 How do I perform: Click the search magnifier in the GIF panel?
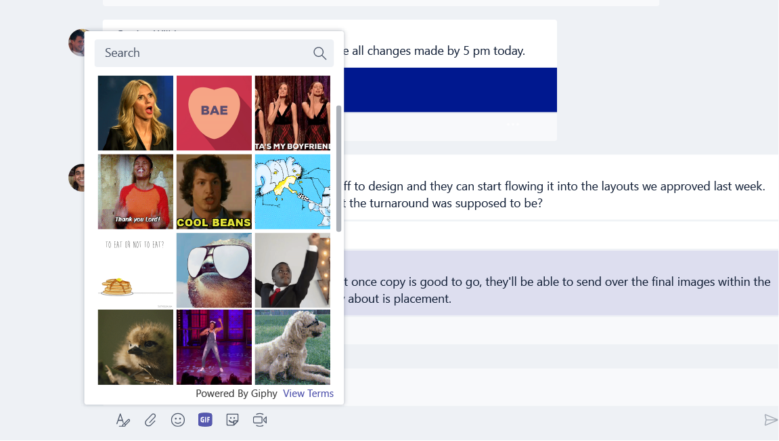(319, 53)
